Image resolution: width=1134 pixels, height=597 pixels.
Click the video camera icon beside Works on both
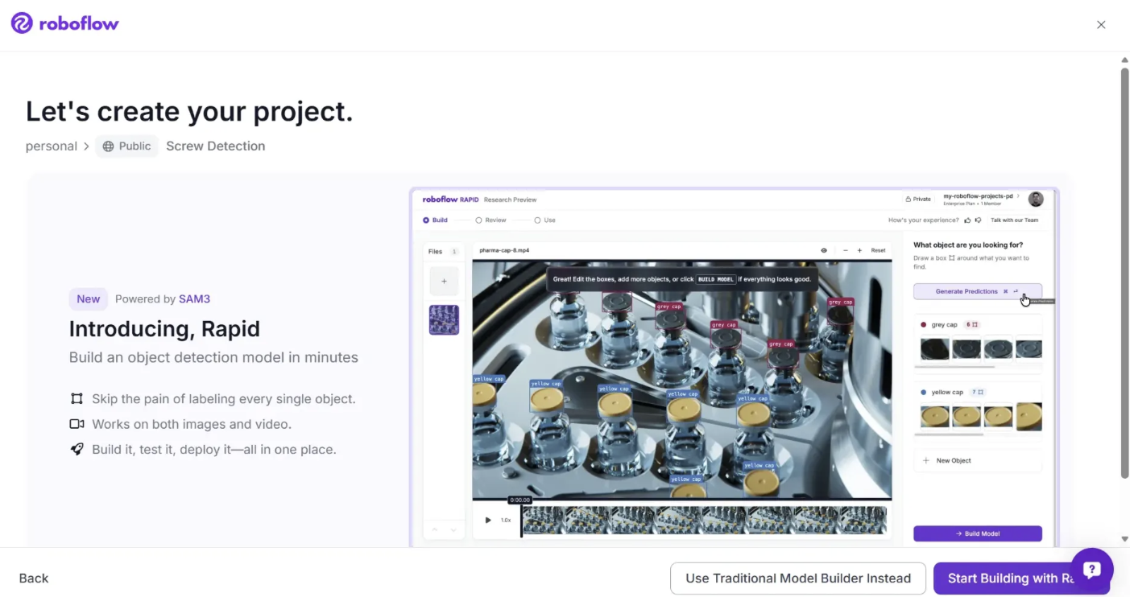point(77,424)
